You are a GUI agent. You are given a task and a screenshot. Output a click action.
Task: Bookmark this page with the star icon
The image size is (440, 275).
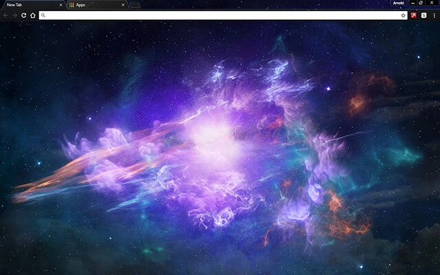coord(404,15)
